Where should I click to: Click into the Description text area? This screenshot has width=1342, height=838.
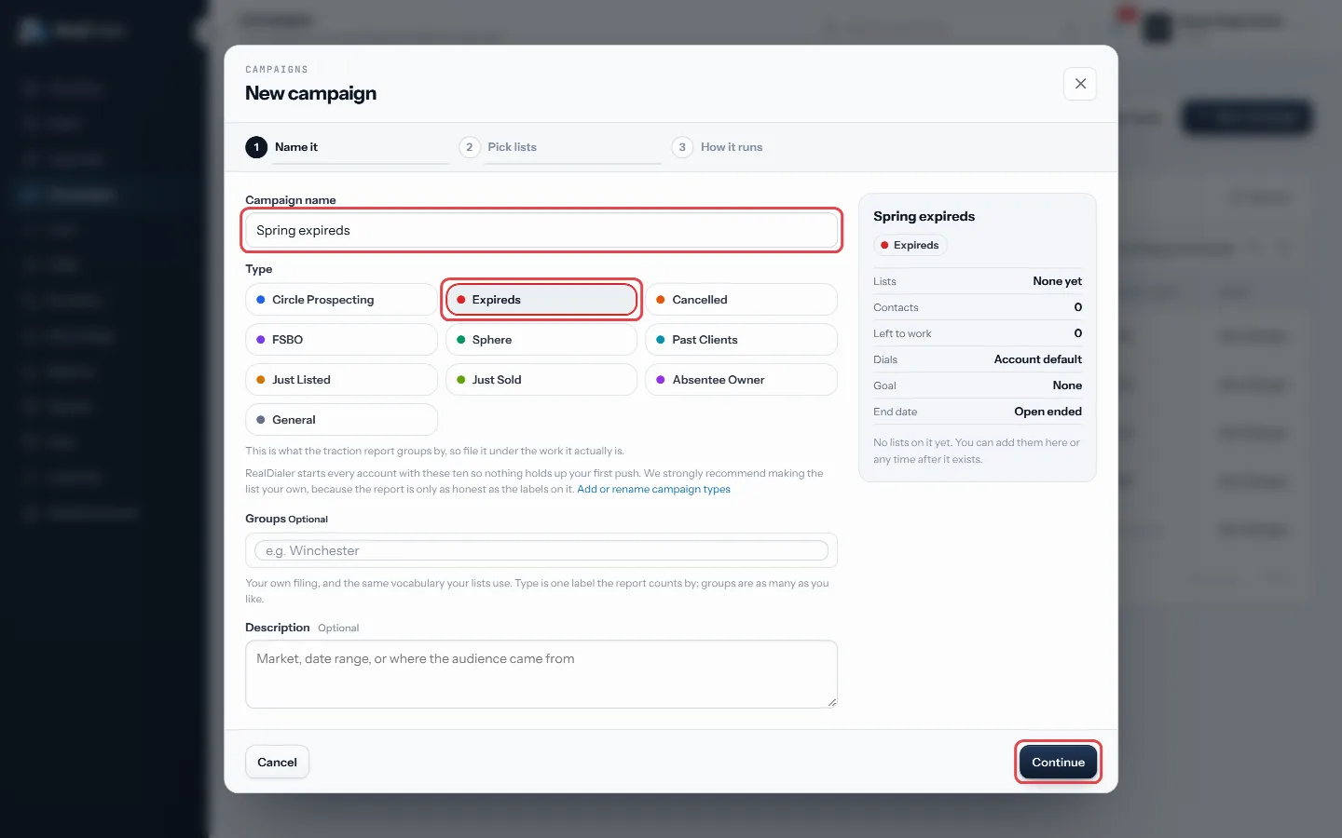tap(541, 674)
